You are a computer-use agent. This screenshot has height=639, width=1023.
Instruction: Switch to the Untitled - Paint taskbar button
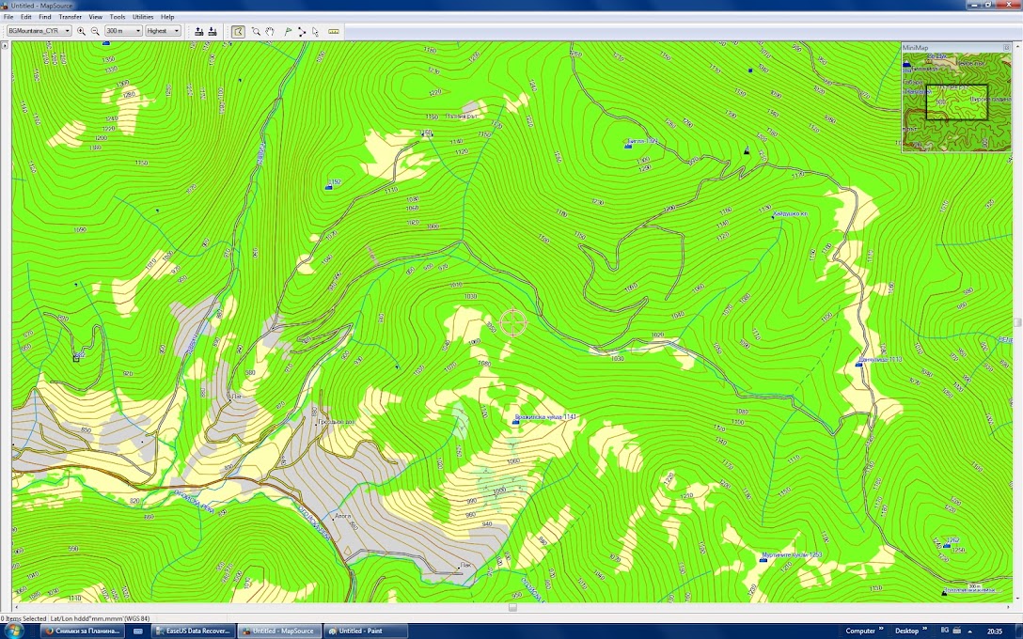(x=366, y=631)
